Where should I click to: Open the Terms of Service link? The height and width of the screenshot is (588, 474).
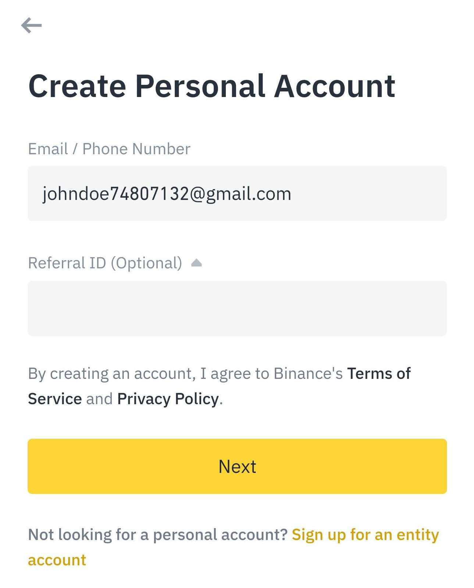click(379, 374)
